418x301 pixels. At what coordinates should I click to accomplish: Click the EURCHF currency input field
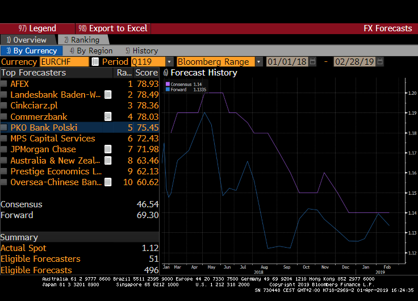click(x=64, y=62)
